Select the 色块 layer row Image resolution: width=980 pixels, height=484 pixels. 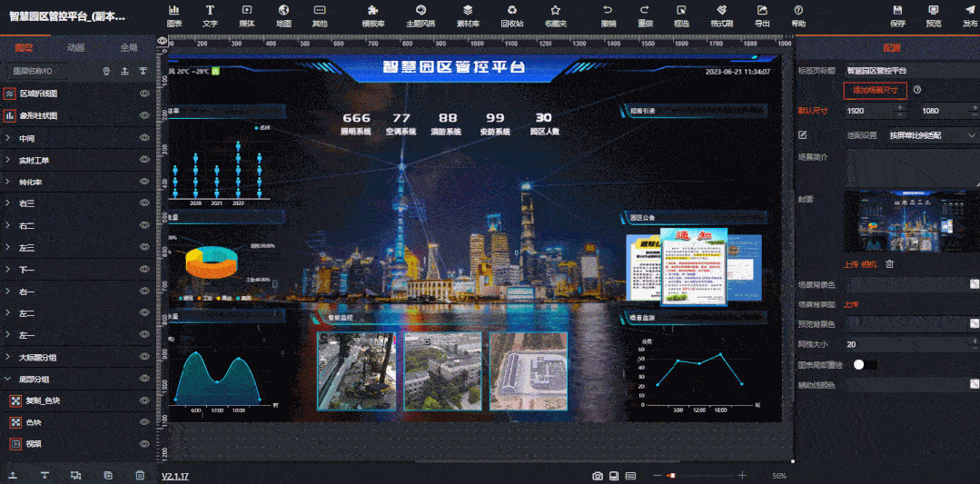click(78, 423)
